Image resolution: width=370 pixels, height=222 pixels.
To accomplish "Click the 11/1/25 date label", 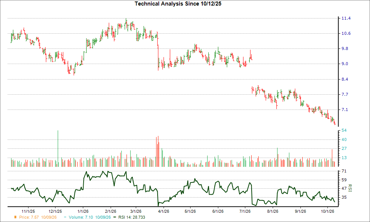I will [x=28, y=211].
